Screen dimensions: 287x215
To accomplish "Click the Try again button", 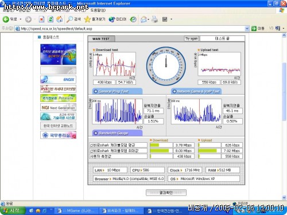I will click(x=191, y=38).
